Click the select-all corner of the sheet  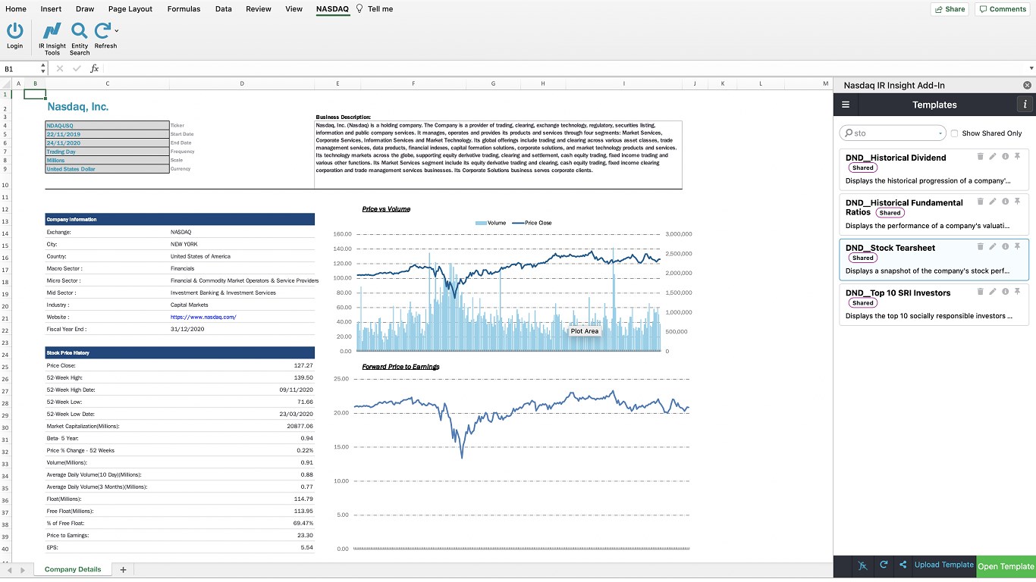pos(6,83)
